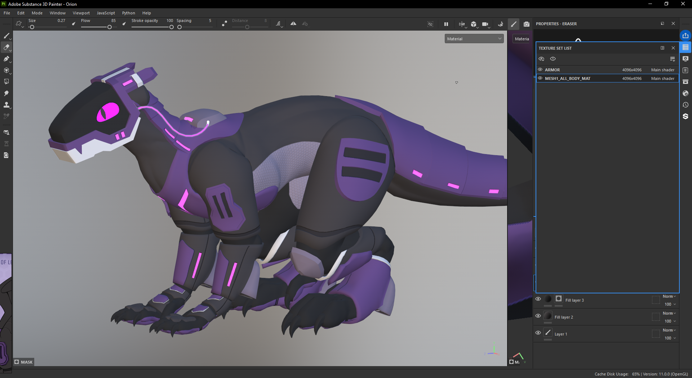Open the Material channel dropdown
692x378 pixels.
(x=474, y=39)
